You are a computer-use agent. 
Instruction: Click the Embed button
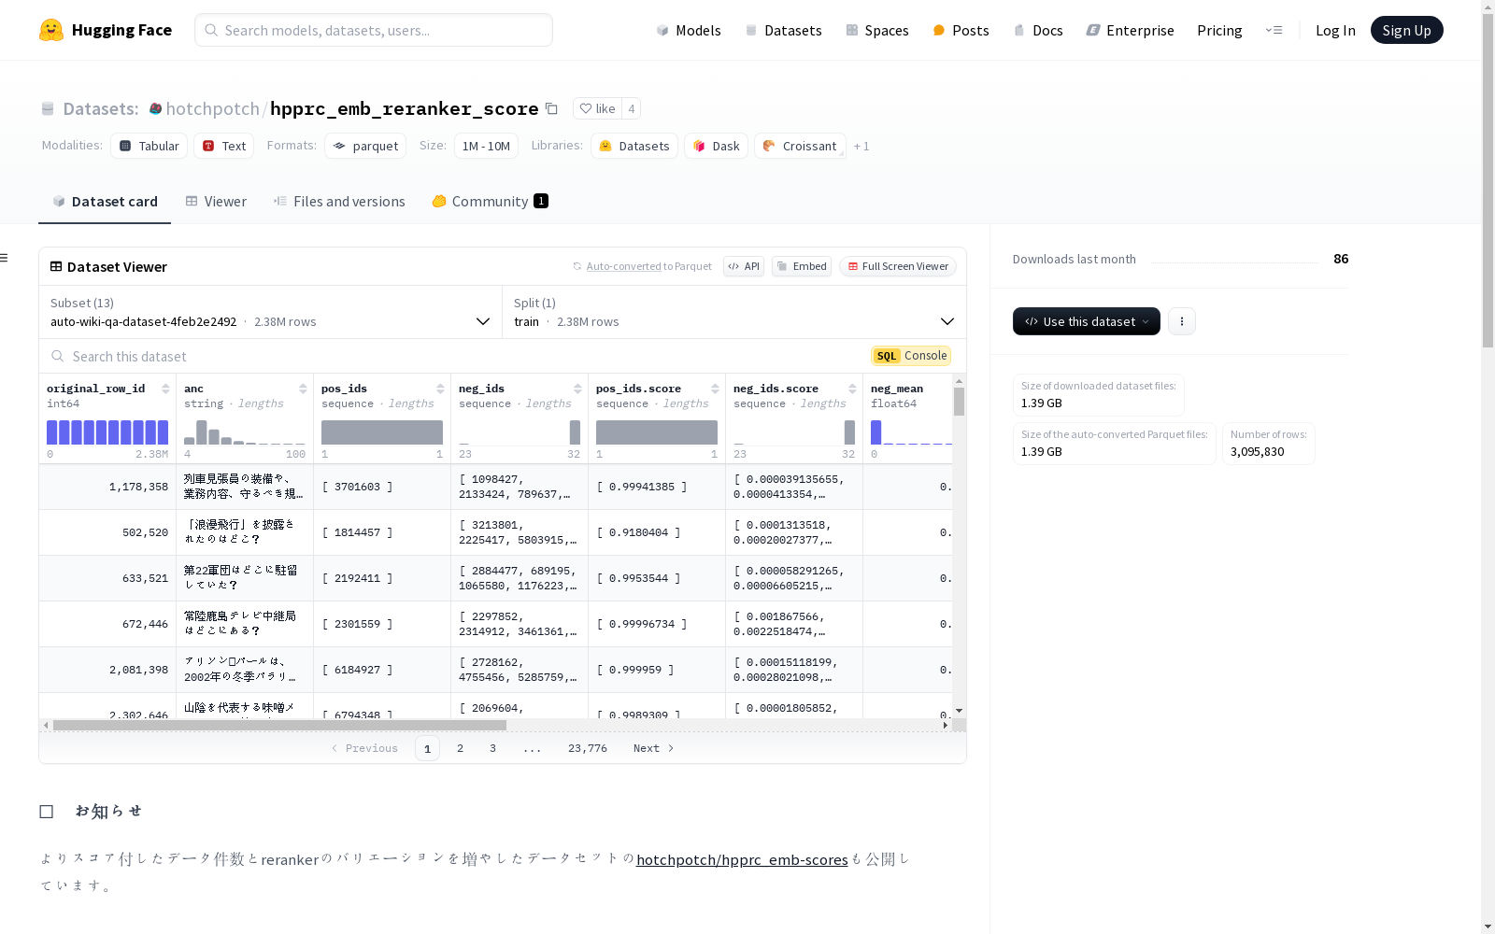pos(802,266)
